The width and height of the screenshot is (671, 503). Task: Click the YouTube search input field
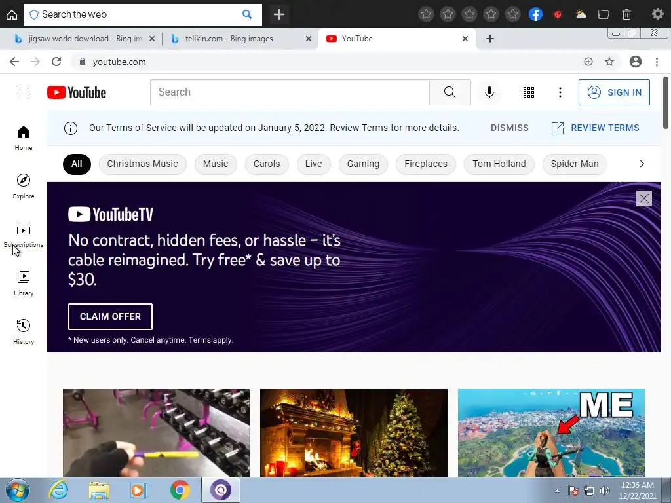(x=290, y=92)
